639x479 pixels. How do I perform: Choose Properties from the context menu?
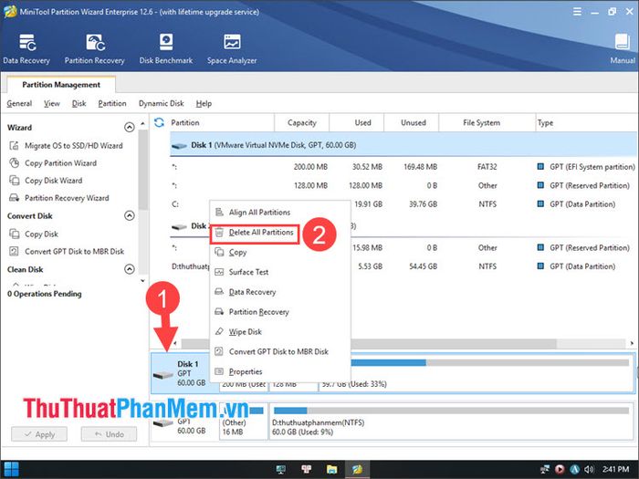click(x=280, y=372)
